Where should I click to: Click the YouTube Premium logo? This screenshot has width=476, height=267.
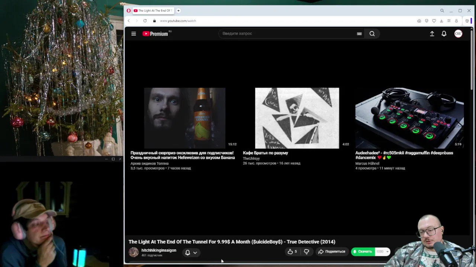point(155,34)
